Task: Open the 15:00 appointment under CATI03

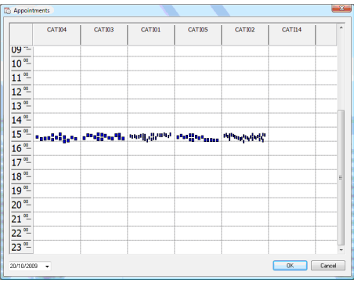Action: (104, 137)
